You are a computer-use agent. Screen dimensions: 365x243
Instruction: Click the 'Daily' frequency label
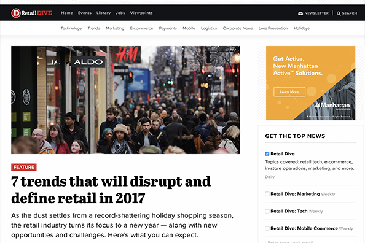pos(270,177)
